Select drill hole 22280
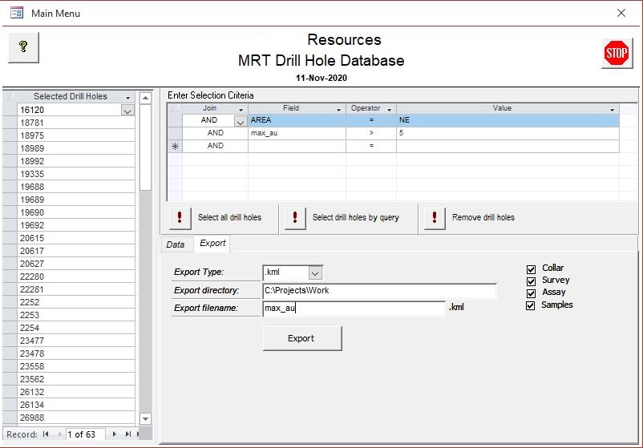Image resolution: width=643 pixels, height=448 pixels. [76, 276]
